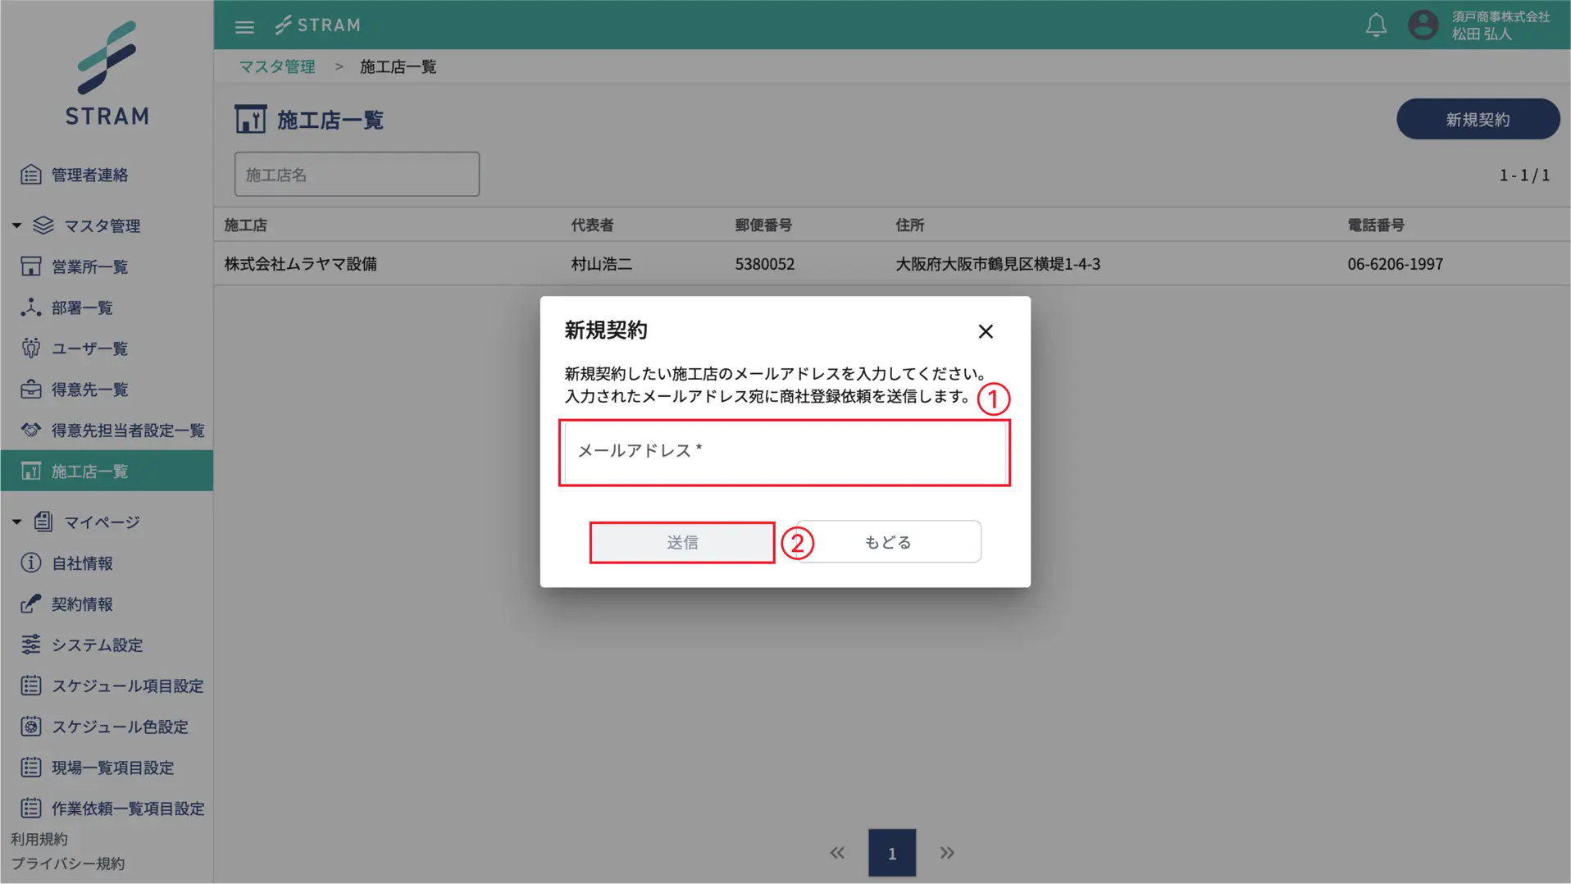Click the もどる button
The width and height of the screenshot is (1571, 884).
[886, 541]
